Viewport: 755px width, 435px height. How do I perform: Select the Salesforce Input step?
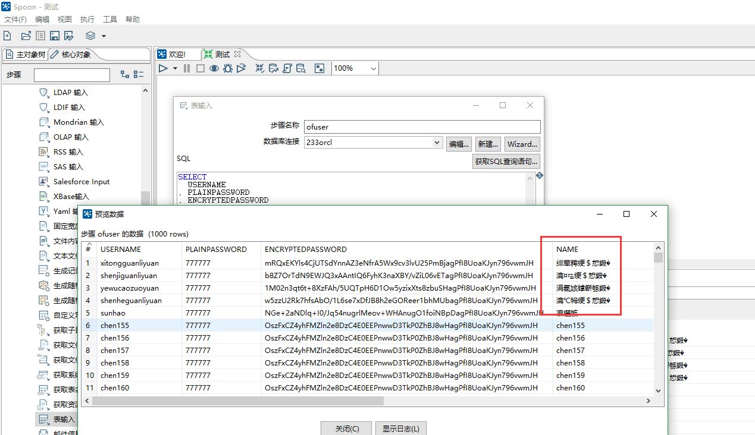pos(82,182)
